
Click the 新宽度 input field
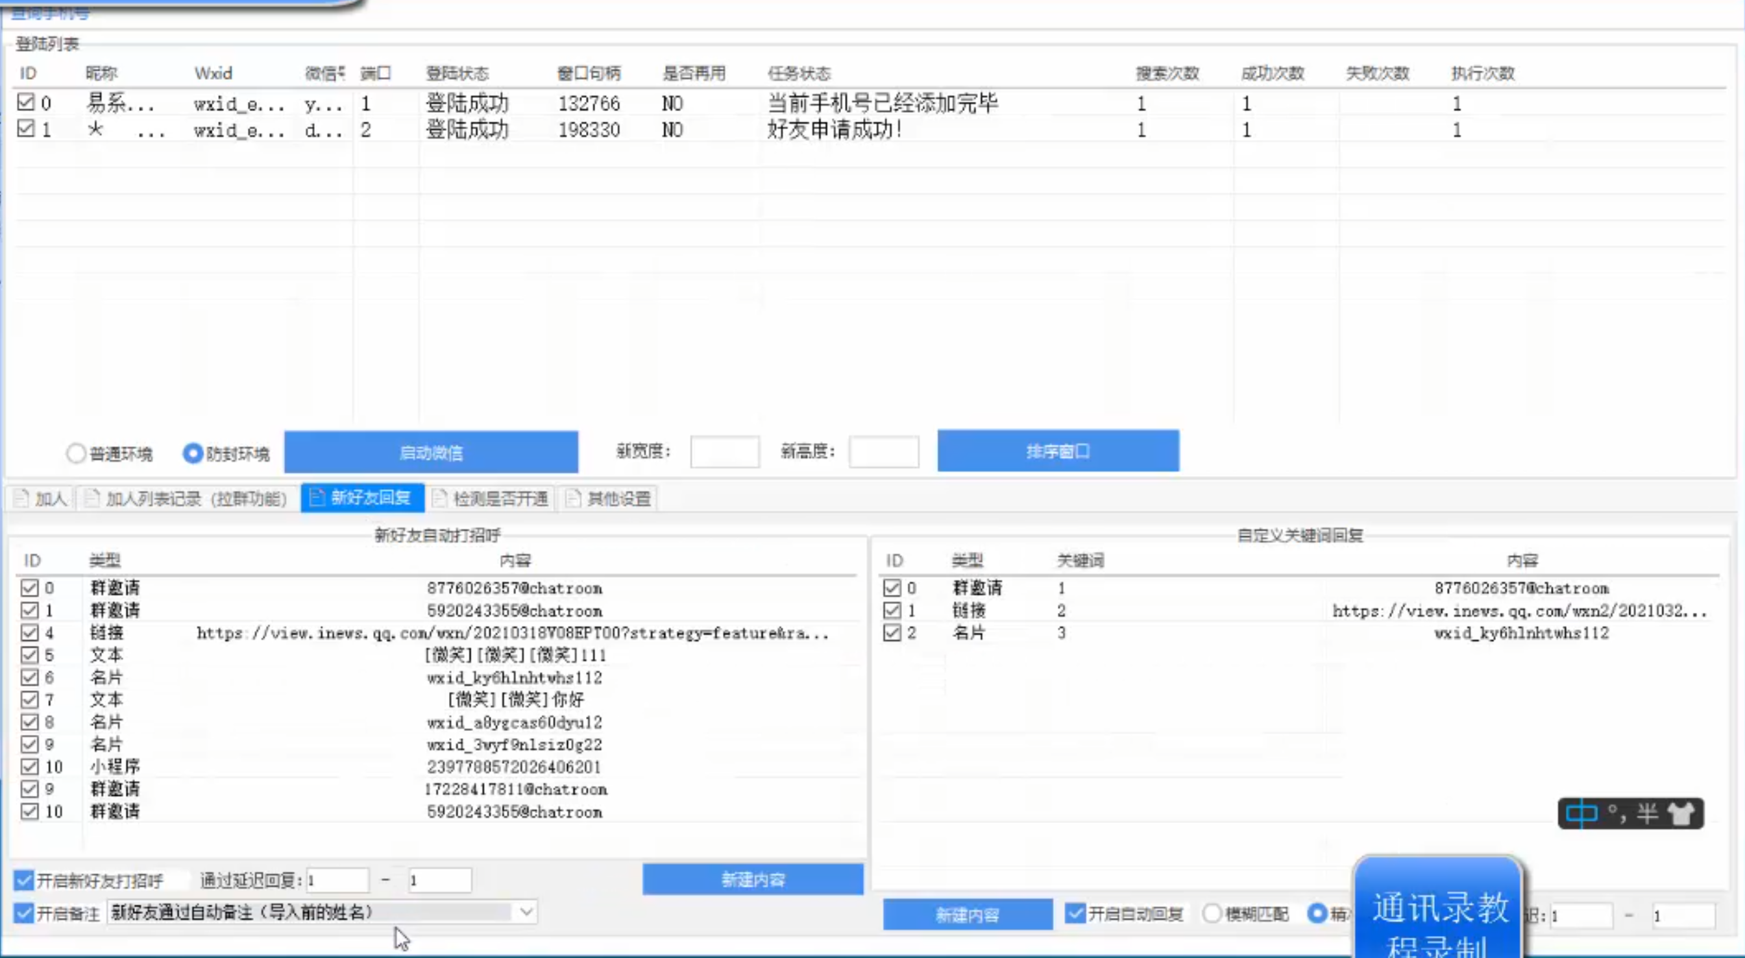(724, 451)
